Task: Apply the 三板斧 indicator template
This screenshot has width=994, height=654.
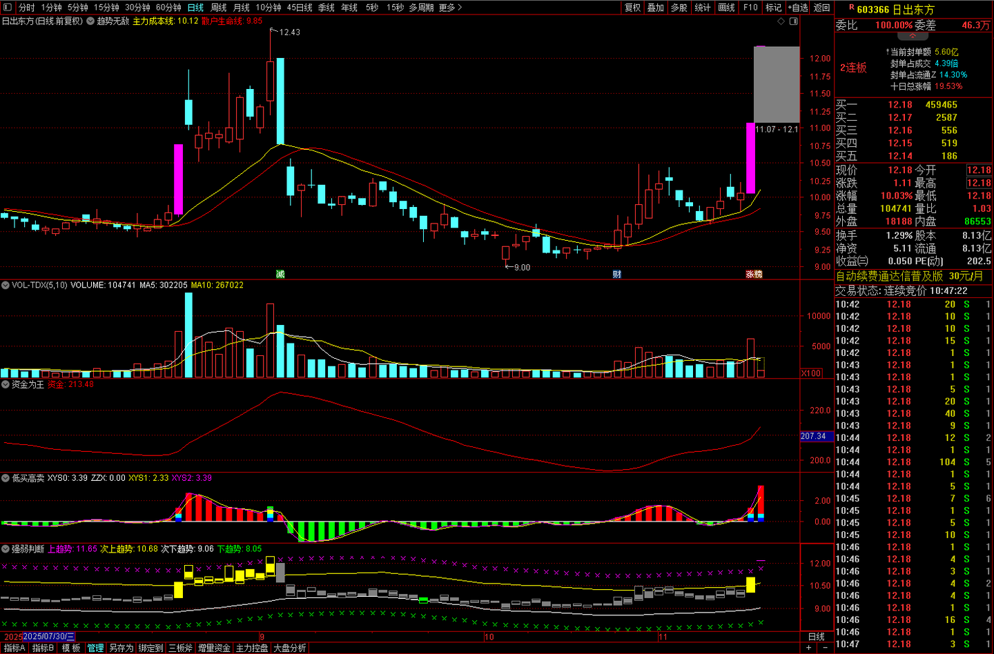Action: pyautogui.click(x=180, y=648)
